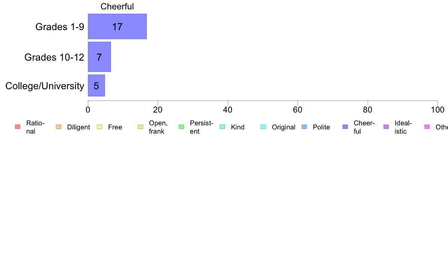
Task: Select the Persistent legend green swatch
Action: [181, 127]
